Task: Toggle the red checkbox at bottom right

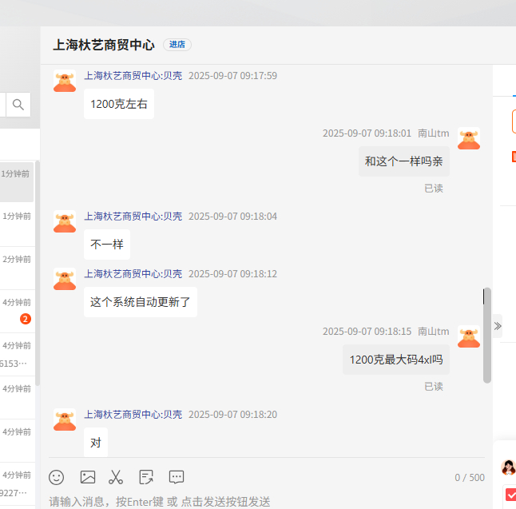Action: click(510, 495)
